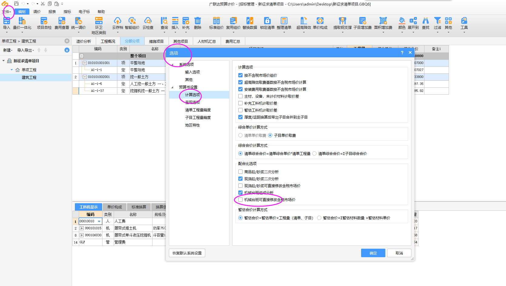
Task: Enable 机械台班可直接修改含税市场价
Action: [x=240, y=200]
